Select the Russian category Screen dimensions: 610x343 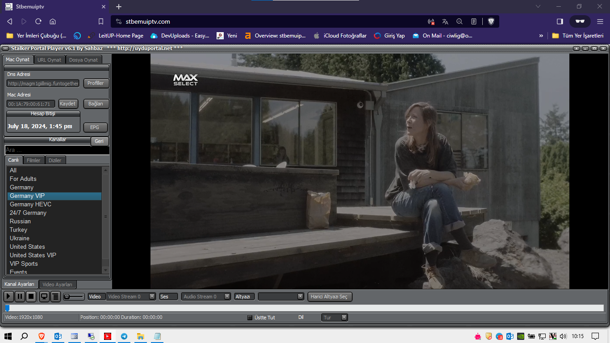(x=54, y=221)
